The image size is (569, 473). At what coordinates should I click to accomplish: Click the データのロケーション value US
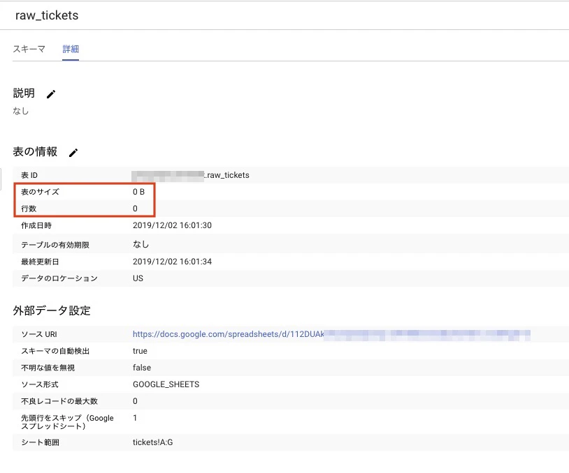[x=138, y=278]
